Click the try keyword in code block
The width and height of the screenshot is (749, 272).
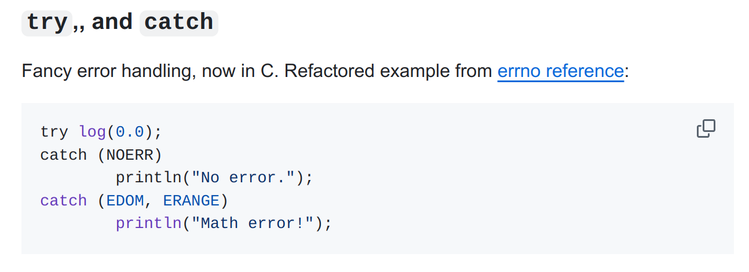[x=54, y=132]
